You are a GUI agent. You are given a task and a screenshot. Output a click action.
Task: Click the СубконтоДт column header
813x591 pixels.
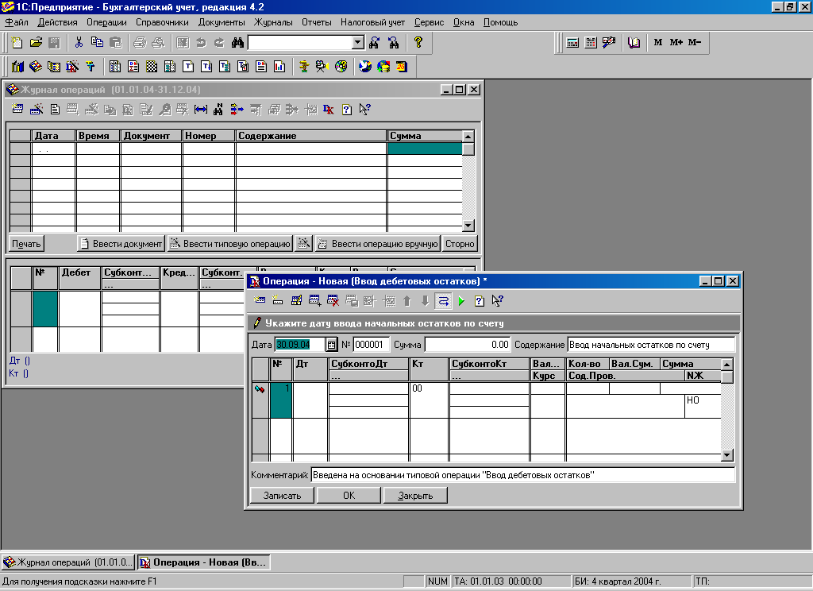click(x=368, y=364)
